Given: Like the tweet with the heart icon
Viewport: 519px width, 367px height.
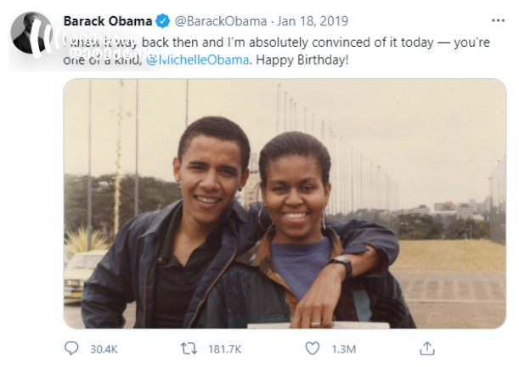Looking at the screenshot, I should click(312, 348).
